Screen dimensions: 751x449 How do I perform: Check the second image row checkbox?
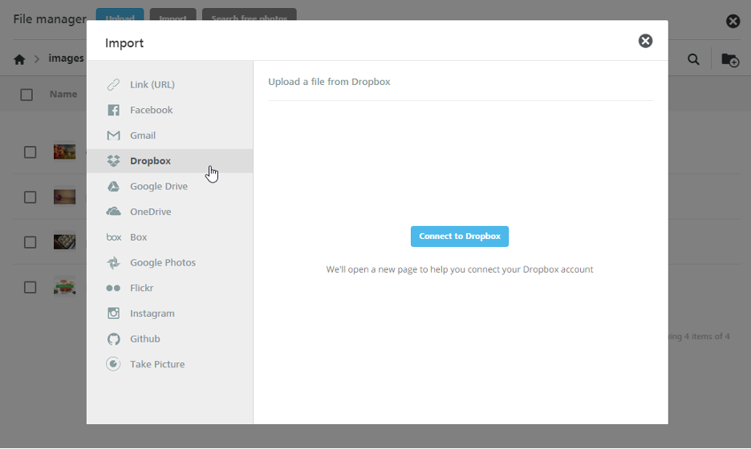30,197
